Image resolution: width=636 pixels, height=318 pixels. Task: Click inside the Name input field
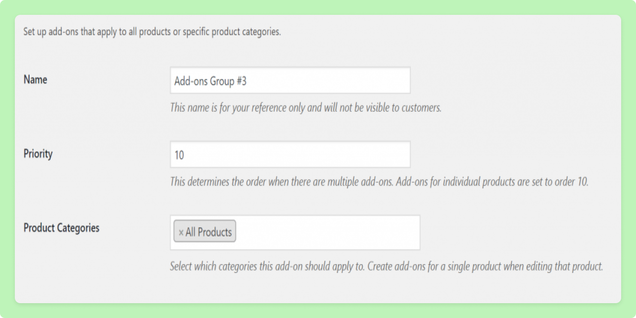click(290, 80)
